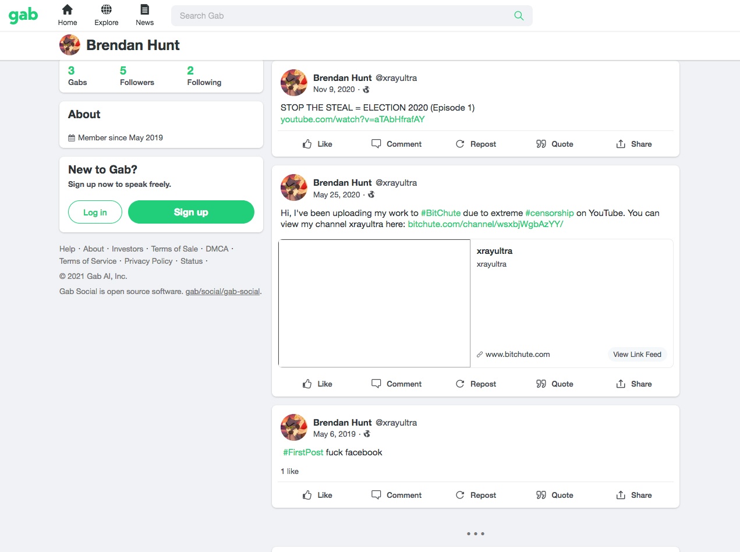Click the Nov 9, 2020 timestamp
This screenshot has width=740, height=552.
[334, 89]
